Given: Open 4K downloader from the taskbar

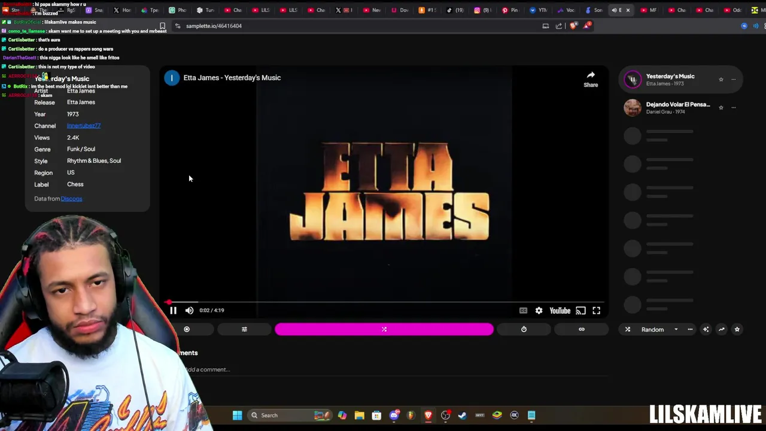Looking at the screenshot, I should (514, 415).
